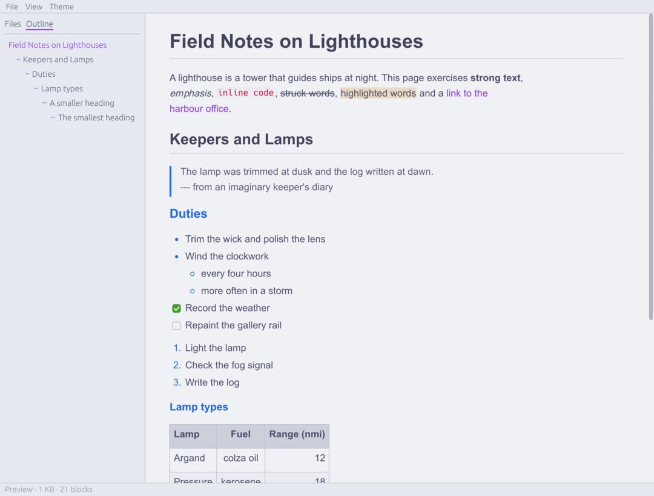Open the View menu

(34, 7)
